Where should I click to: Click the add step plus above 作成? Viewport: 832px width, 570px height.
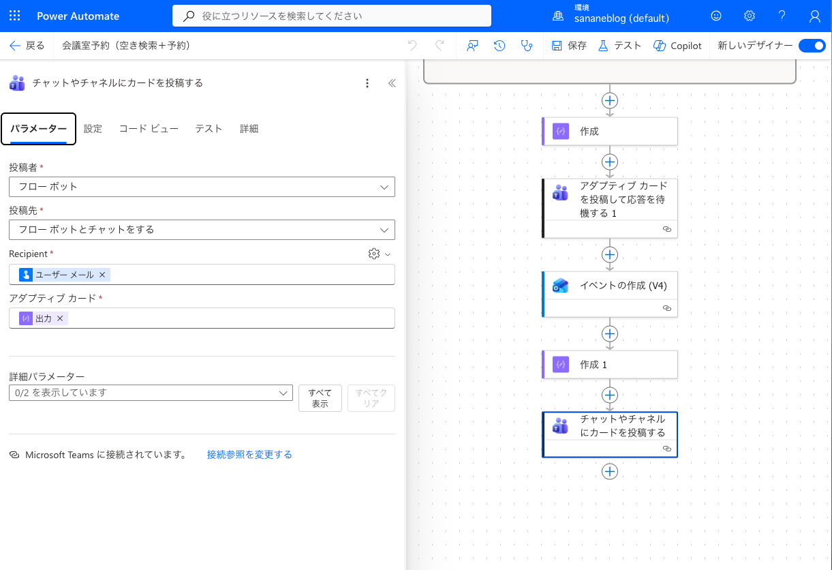click(x=610, y=100)
